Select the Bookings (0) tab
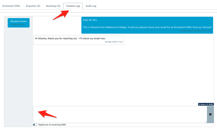The width and height of the screenshot is (217, 130). click(x=53, y=6)
